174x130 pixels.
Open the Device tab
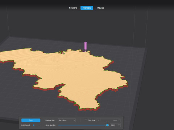(100, 8)
